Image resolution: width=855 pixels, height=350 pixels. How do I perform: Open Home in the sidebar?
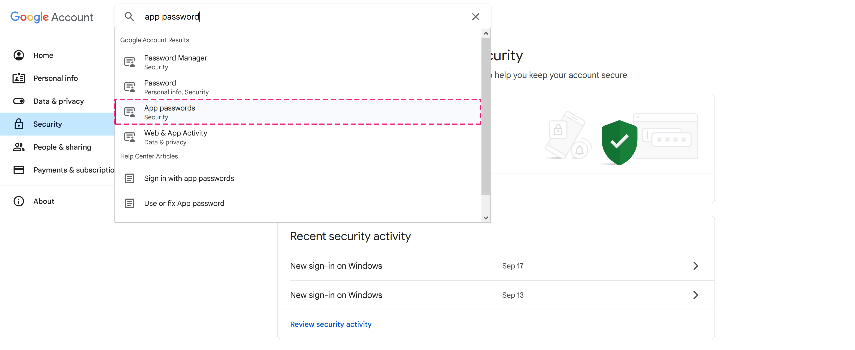click(x=57, y=56)
